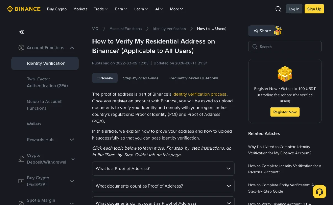
Task: Expand the Spot & Margin chevron
Action: (72, 203)
